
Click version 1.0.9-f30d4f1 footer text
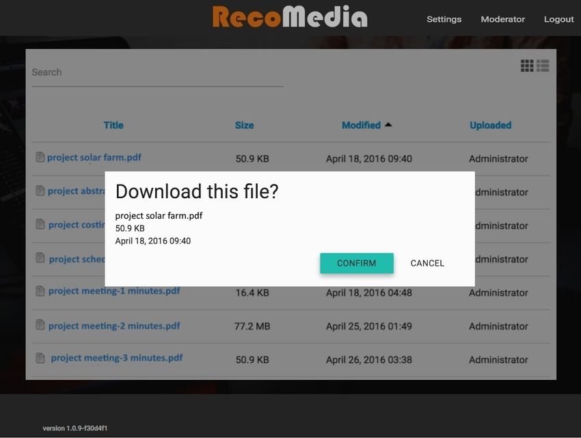[75, 428]
